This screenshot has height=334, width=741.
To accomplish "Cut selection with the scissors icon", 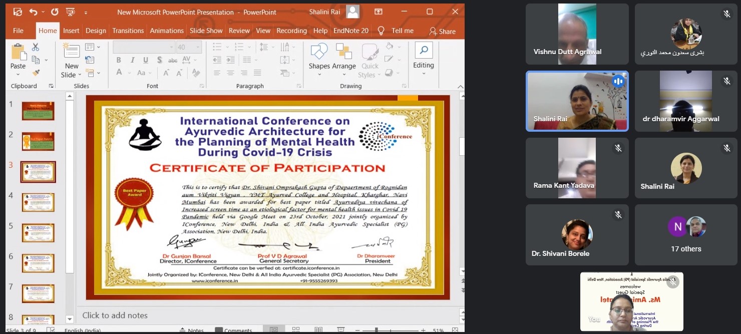I will tap(36, 47).
